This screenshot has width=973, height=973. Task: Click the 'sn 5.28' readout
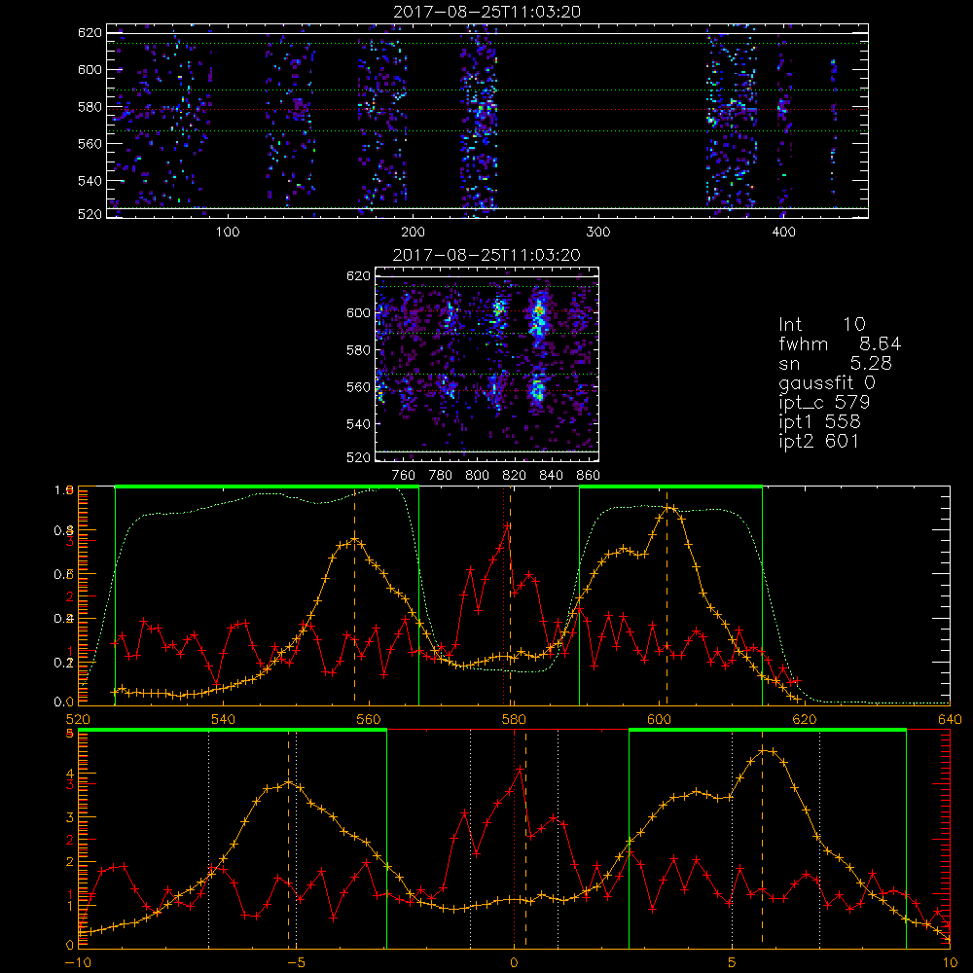(835, 363)
